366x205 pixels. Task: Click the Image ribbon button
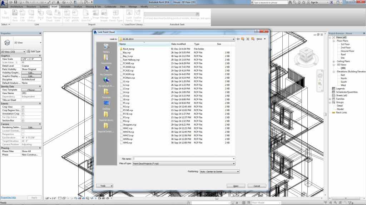click(96, 14)
